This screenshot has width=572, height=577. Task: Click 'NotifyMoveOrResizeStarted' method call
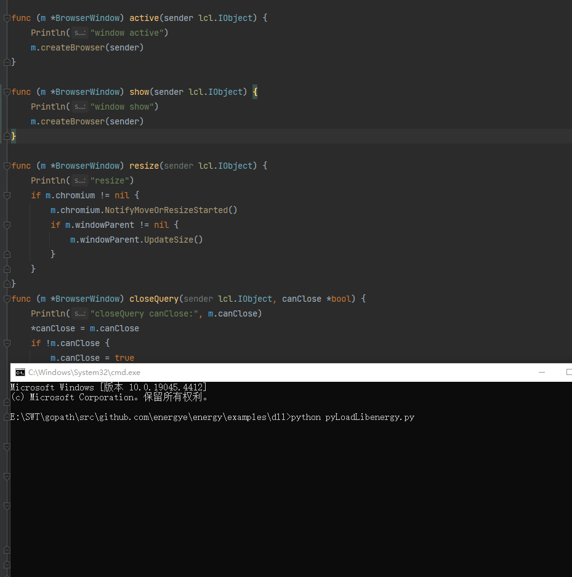click(166, 210)
